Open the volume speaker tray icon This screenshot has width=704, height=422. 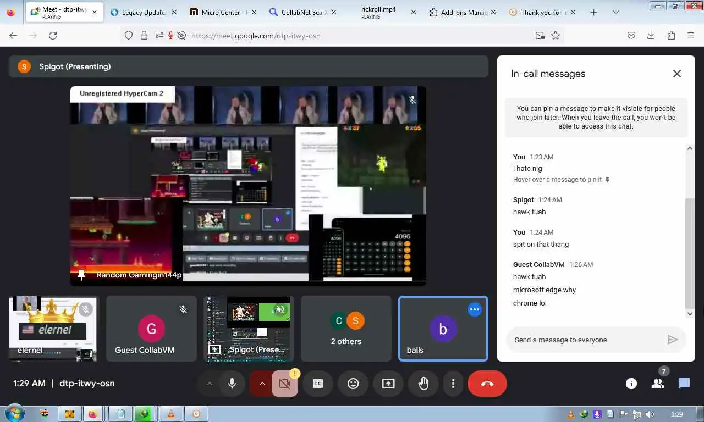point(650,414)
